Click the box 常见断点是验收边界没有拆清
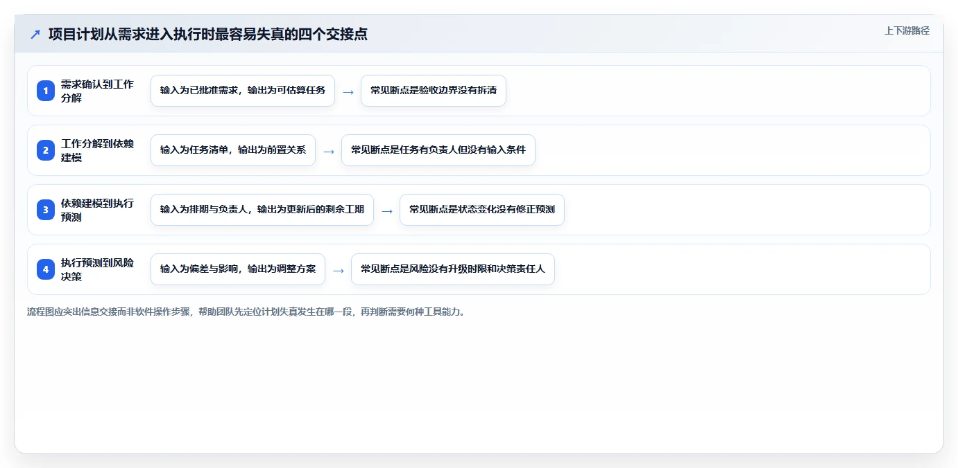The image size is (958, 468). click(434, 91)
